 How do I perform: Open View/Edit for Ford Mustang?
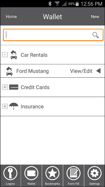coord(81,71)
